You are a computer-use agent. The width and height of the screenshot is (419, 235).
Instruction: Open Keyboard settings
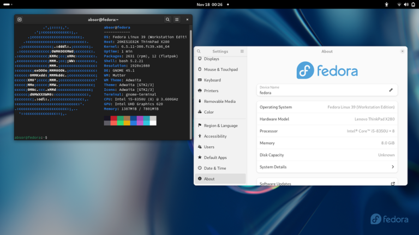pyautogui.click(x=212, y=80)
